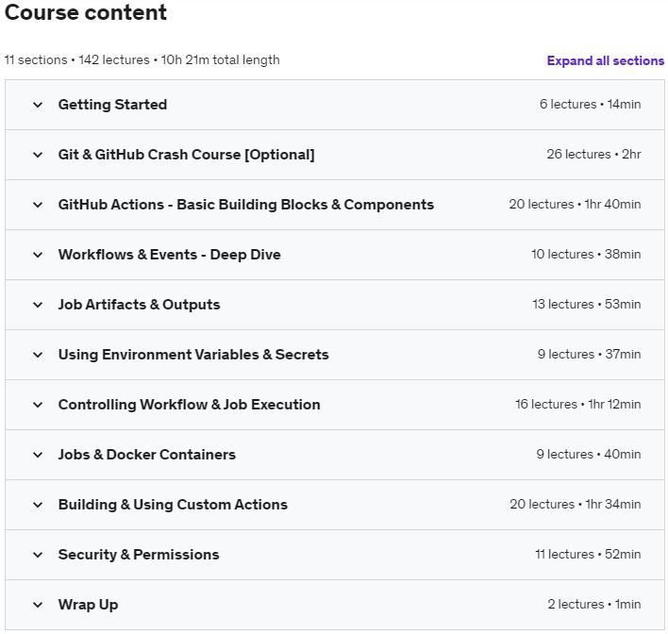Click chevron for Building & Using Custom Actions
This screenshot has height=634, width=668.
(38, 505)
